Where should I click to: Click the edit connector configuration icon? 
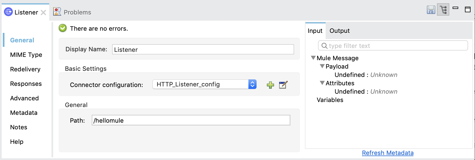point(283,85)
